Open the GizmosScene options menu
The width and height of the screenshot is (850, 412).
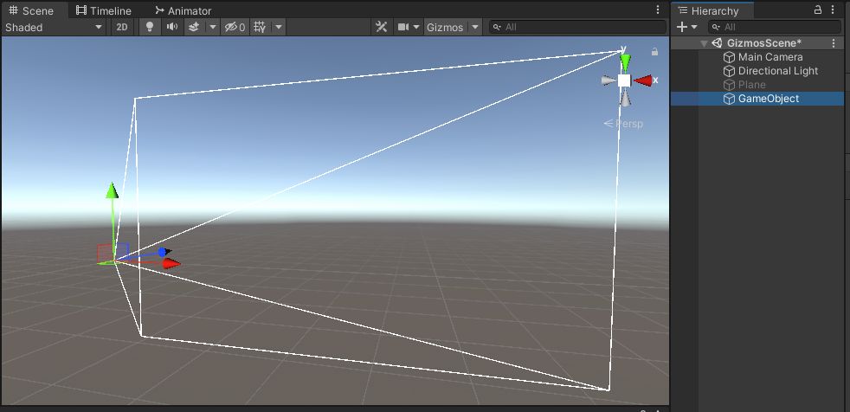click(834, 43)
